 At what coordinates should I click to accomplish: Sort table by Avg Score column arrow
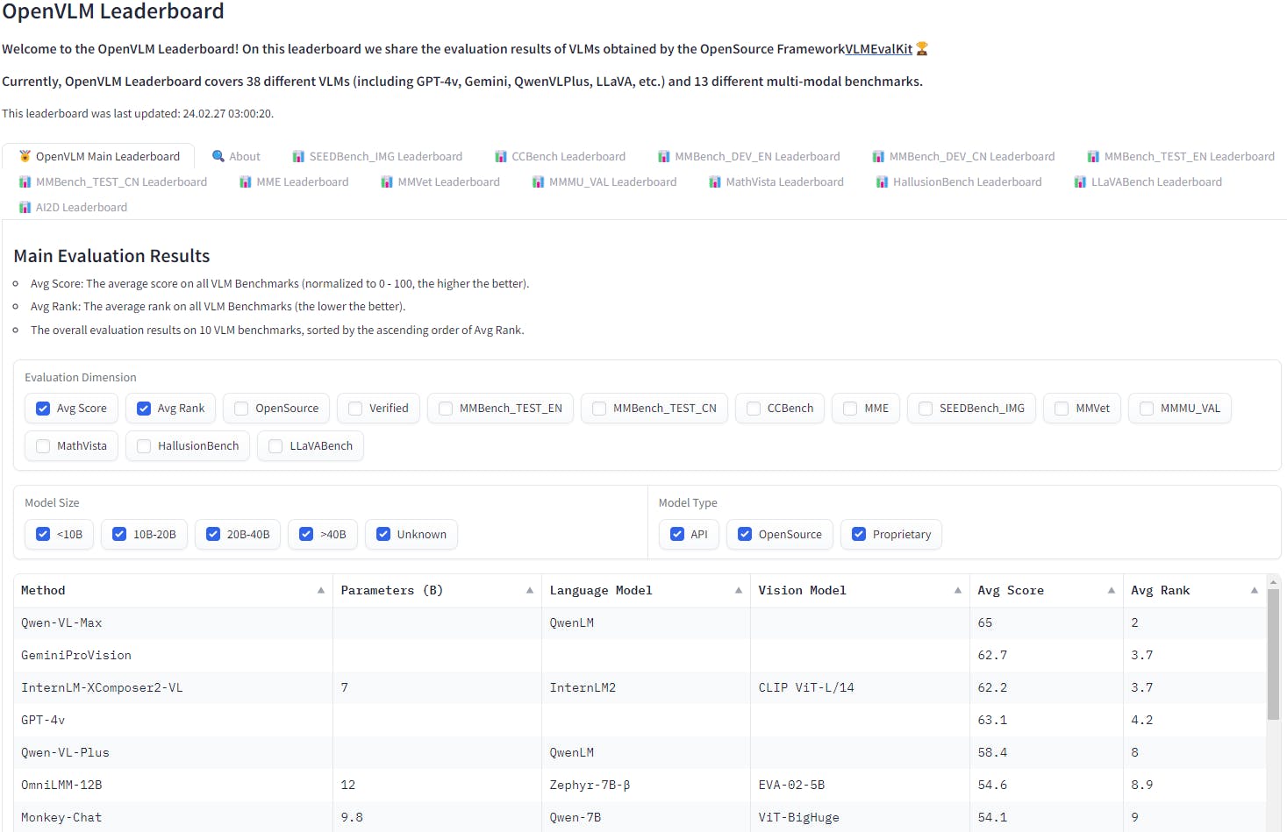pyautogui.click(x=1112, y=591)
